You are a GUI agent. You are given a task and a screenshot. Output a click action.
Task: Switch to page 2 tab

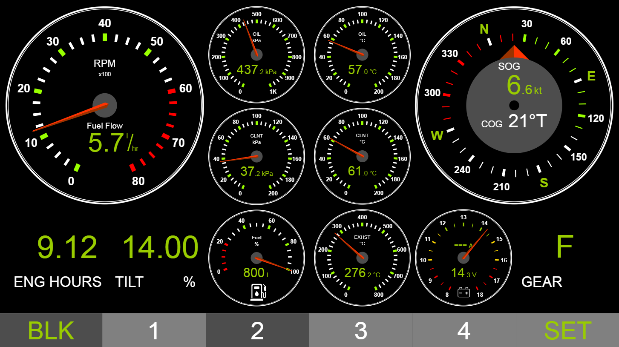pos(257,330)
